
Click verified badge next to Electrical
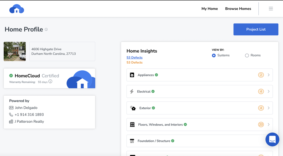(x=153, y=91)
